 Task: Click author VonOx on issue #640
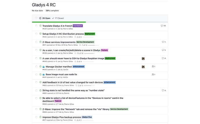pos(66,70)
